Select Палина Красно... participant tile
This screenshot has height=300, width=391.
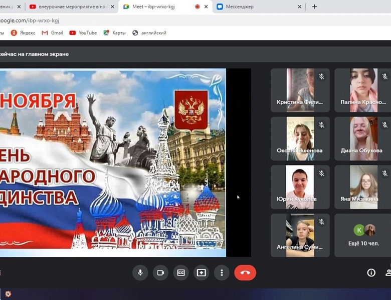363,90
